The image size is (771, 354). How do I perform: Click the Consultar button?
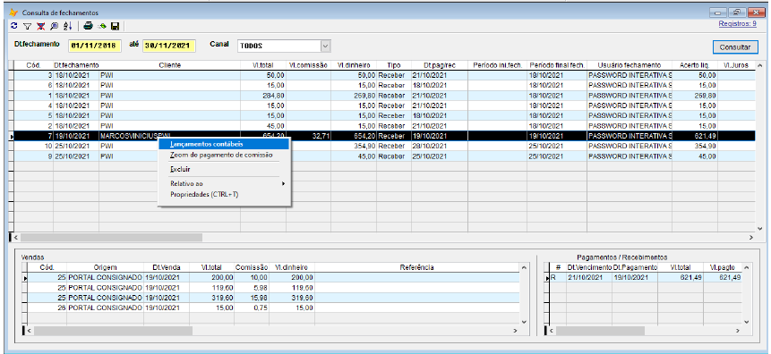click(735, 47)
